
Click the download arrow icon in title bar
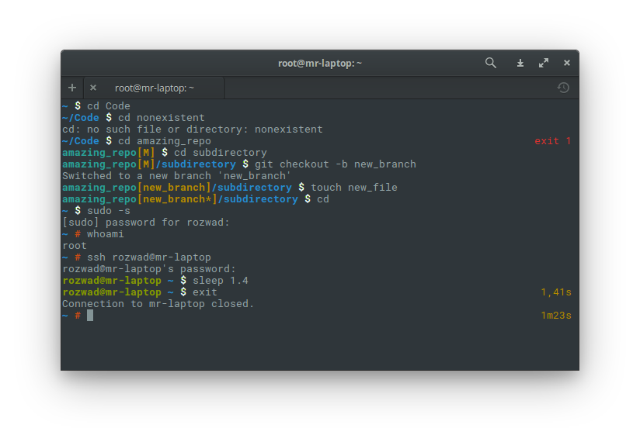coord(520,63)
